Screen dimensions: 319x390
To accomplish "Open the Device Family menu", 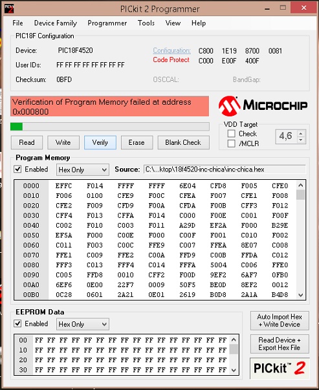I will 56,23.
